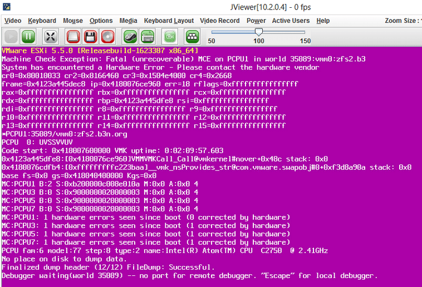Click the 'No place on disk to dump data.' line
422x287 pixels.
tap(64, 259)
